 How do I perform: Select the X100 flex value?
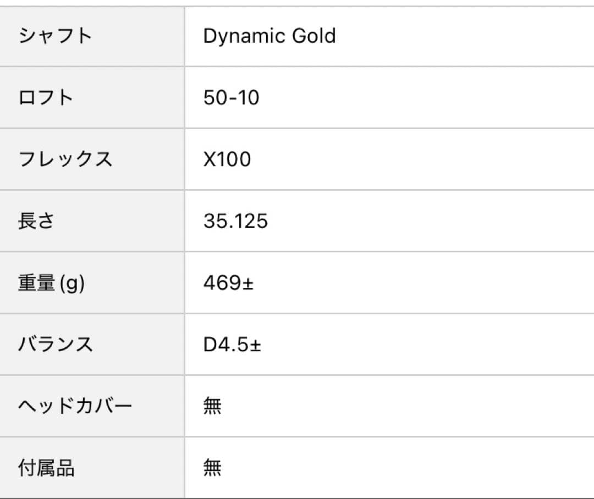pos(227,159)
